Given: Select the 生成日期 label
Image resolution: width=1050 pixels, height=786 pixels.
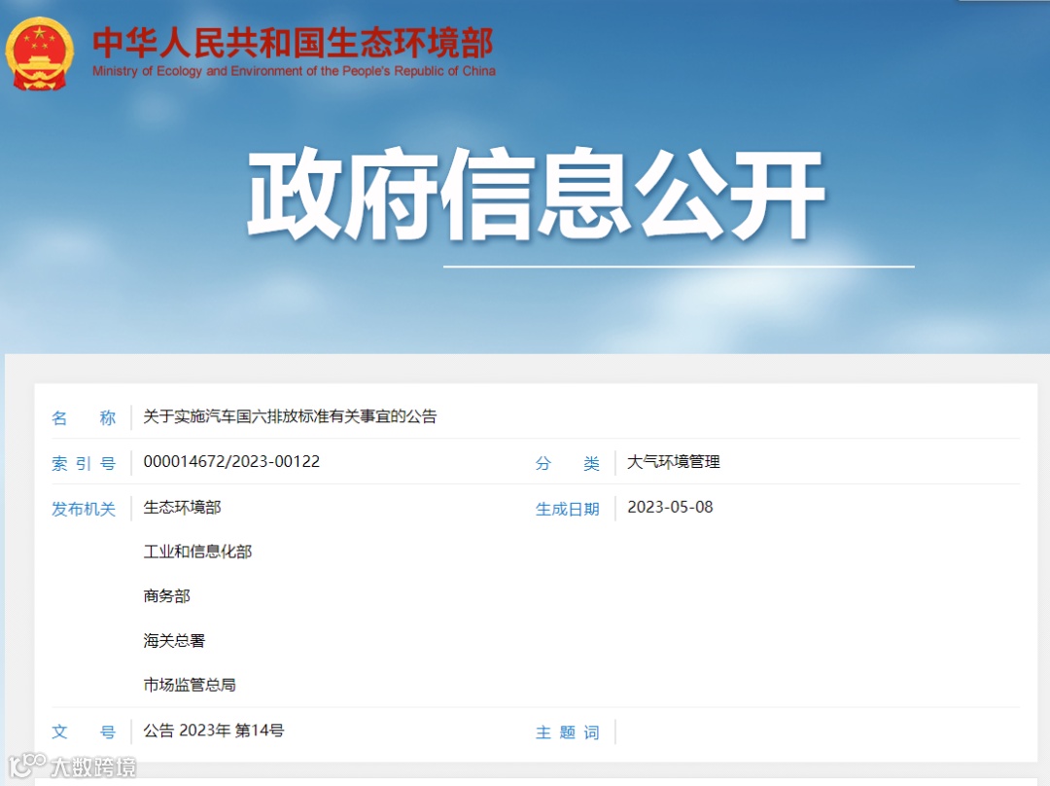Looking at the screenshot, I should pyautogui.click(x=567, y=509).
